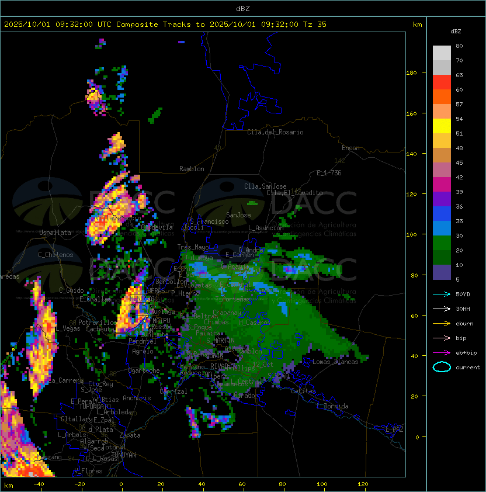Click the 'Manzano' map label
The image size is (486, 492).
point(49,457)
